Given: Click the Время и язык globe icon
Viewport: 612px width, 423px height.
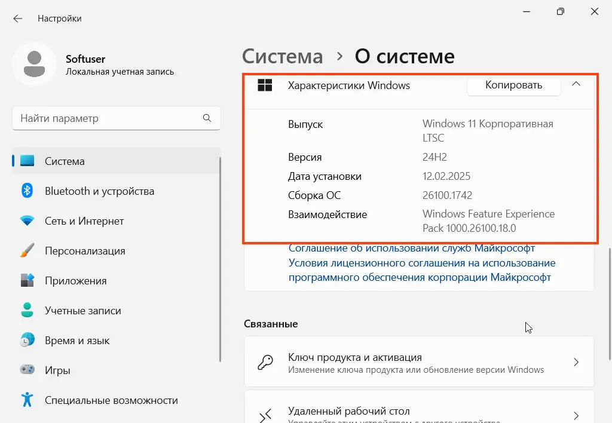Looking at the screenshot, I should point(27,340).
